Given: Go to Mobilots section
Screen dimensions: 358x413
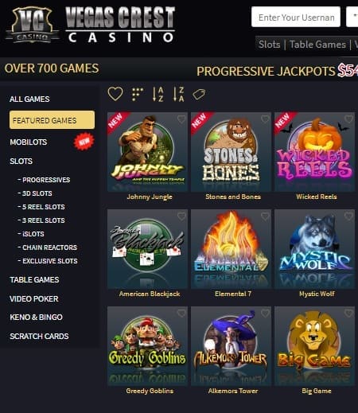Looking at the screenshot, I should [29, 142].
